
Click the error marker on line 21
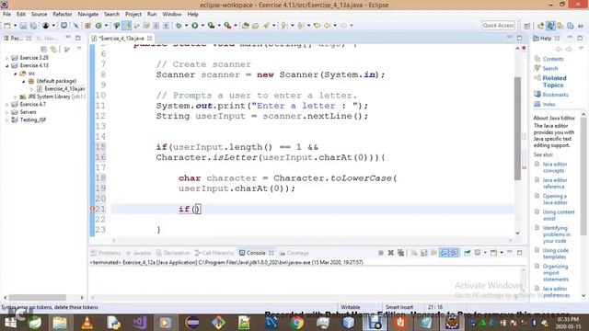point(92,209)
